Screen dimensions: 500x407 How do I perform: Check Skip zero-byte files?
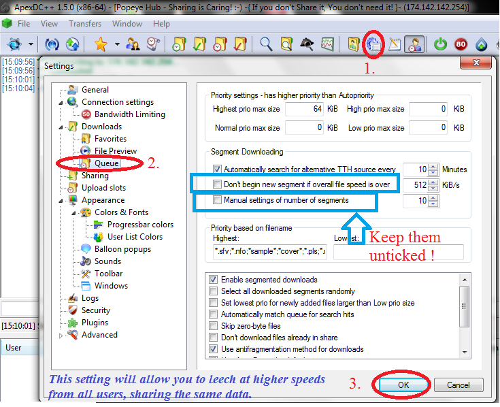click(213, 325)
